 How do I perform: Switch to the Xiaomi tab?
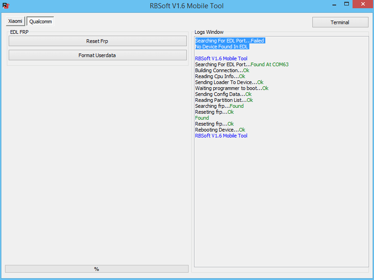point(15,21)
